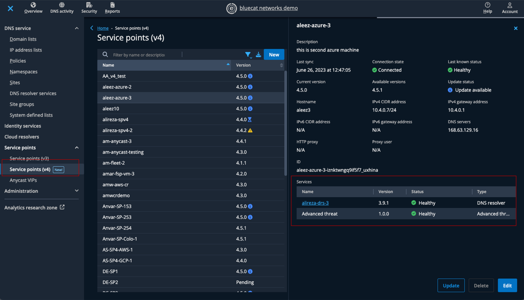Collapse the Service points section
Screen dimensions: 524x300
[77, 147]
